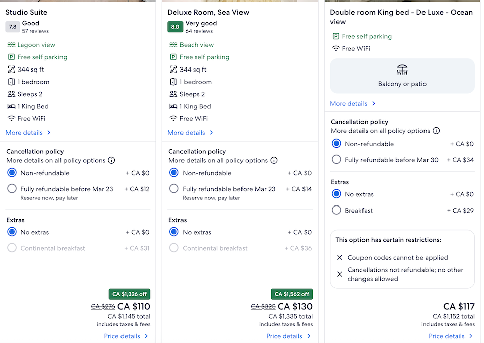Open Price details for Studio Suite
Image resolution: width=484 pixels, height=343 pixels.
(126, 336)
